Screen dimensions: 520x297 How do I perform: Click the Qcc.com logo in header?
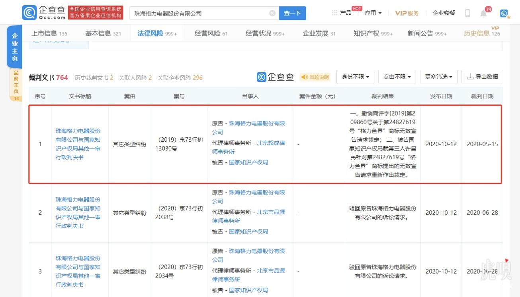click(x=44, y=13)
